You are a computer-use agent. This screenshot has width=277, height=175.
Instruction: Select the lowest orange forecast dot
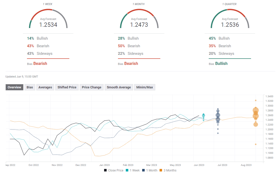(x=256, y=144)
